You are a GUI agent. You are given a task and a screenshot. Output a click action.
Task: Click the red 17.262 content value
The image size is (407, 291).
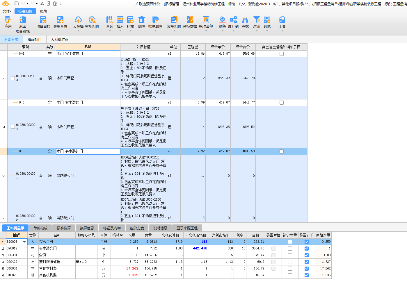(132, 269)
